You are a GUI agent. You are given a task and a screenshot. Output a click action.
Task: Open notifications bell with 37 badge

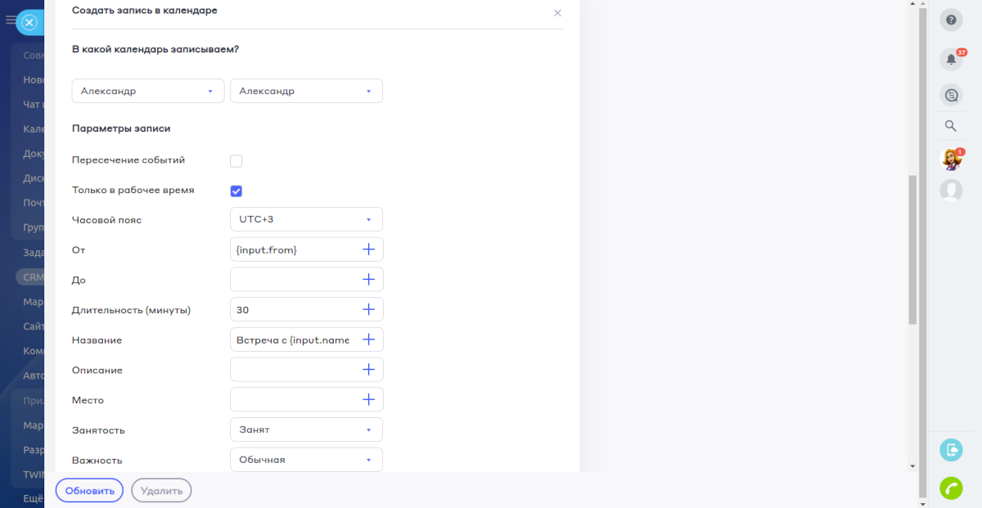coord(950,59)
